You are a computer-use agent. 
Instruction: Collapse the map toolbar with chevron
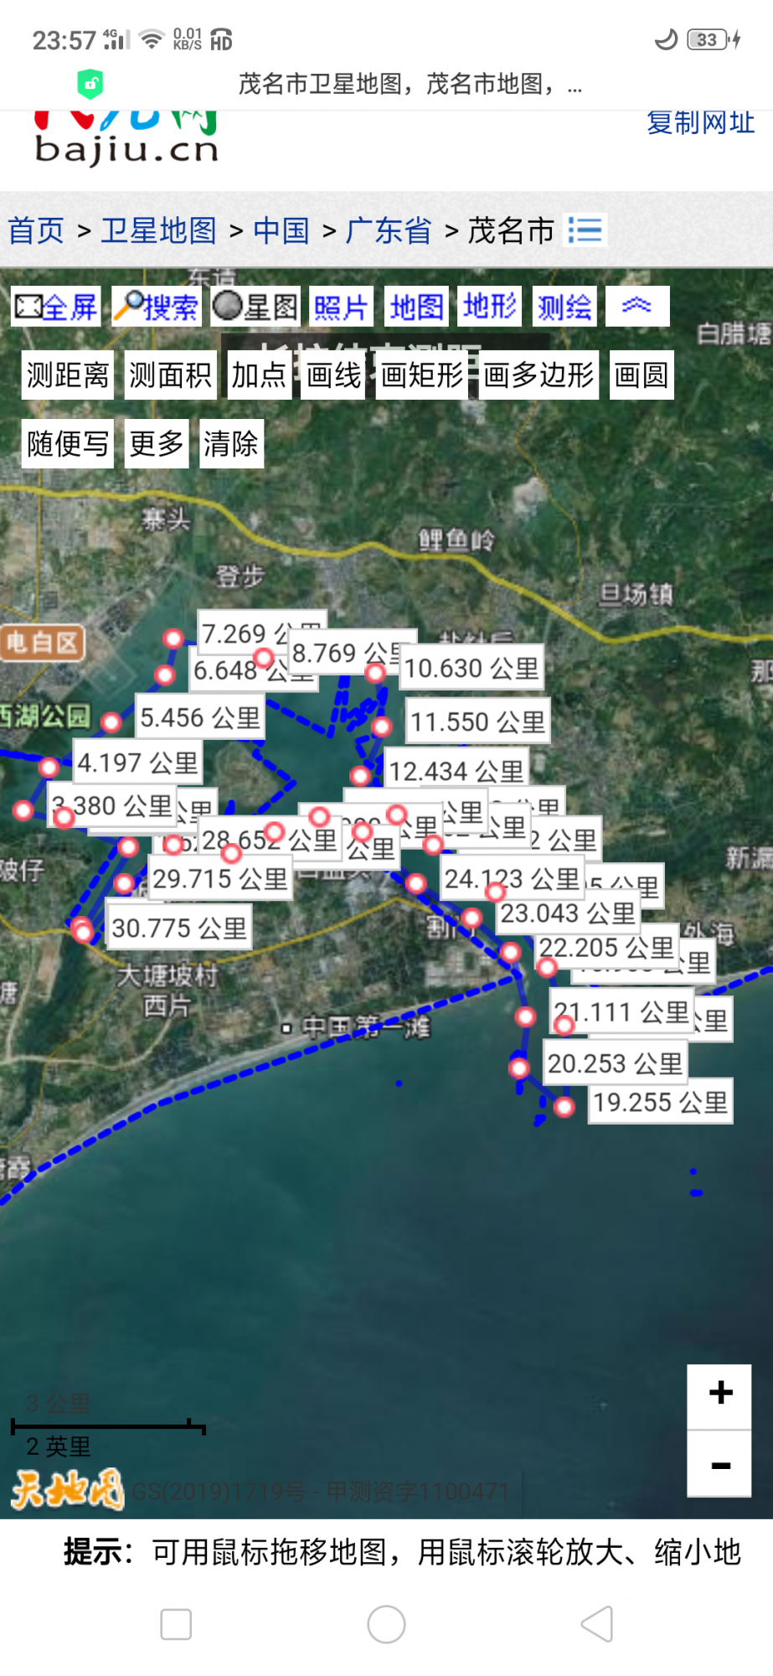pyautogui.click(x=636, y=306)
